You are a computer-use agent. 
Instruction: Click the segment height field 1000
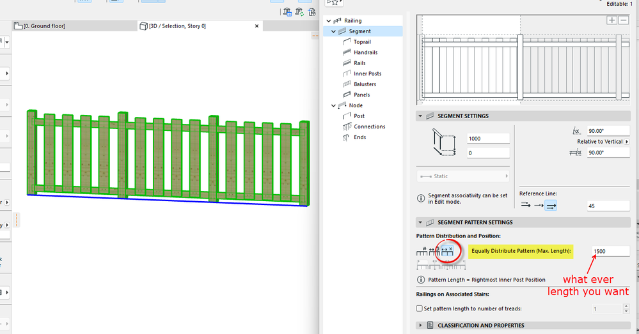[488, 139]
